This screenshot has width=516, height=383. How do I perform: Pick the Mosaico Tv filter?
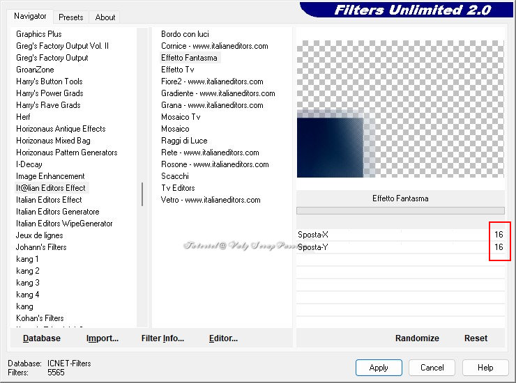pos(181,117)
